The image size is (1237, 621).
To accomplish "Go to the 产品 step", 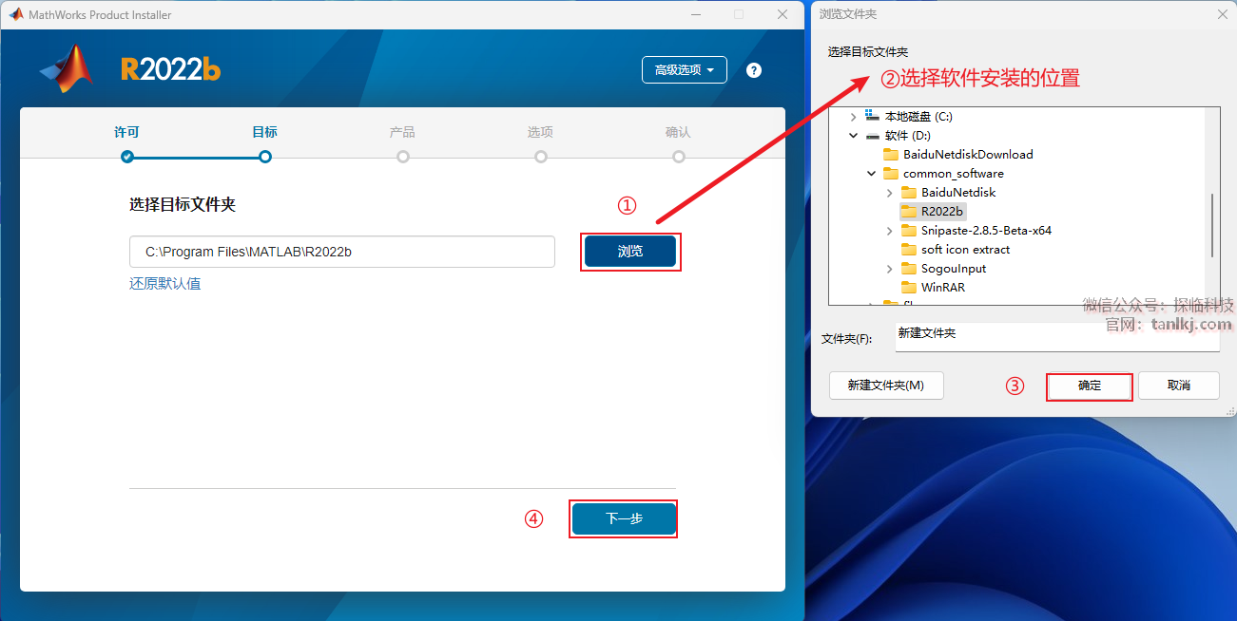I will tap(403, 156).
